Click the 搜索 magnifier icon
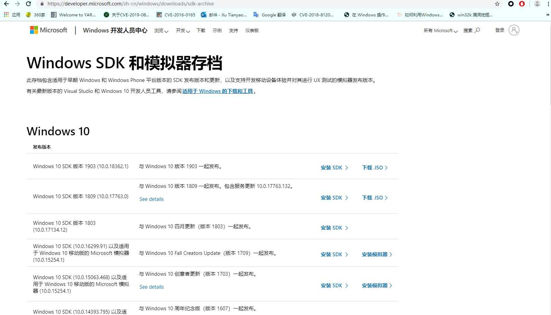This screenshot has height=315, width=551. click(x=477, y=30)
